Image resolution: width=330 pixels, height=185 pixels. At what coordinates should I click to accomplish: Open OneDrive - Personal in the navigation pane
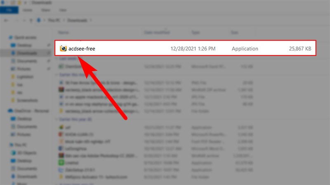[32, 111]
